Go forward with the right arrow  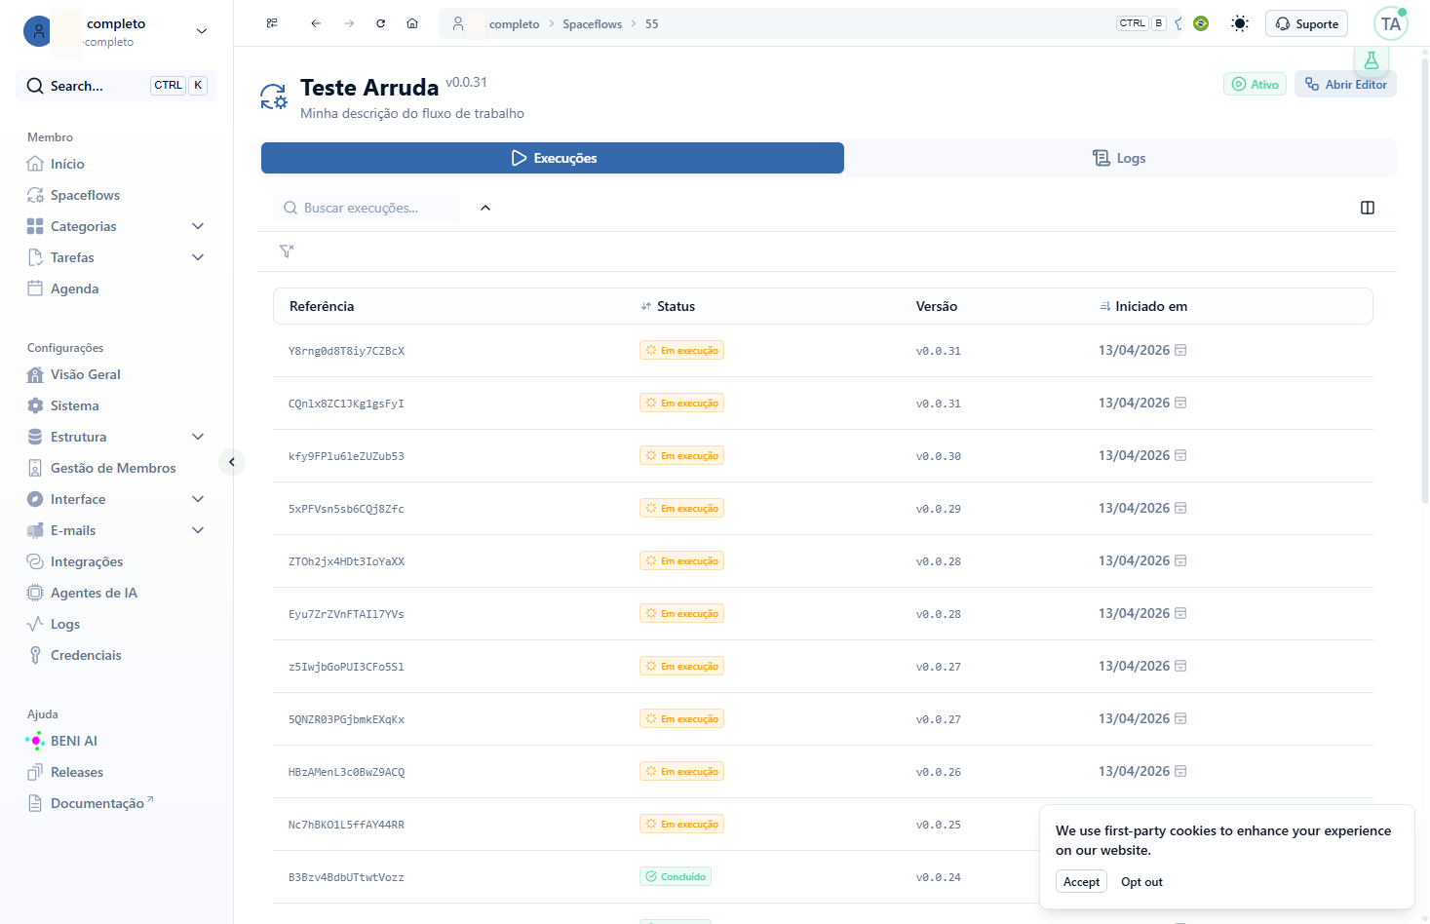point(349,23)
